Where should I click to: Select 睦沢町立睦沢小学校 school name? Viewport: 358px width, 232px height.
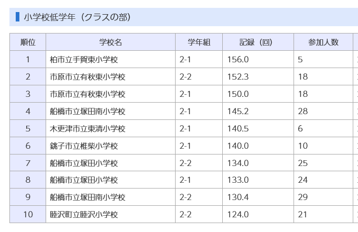pyautogui.click(x=84, y=215)
